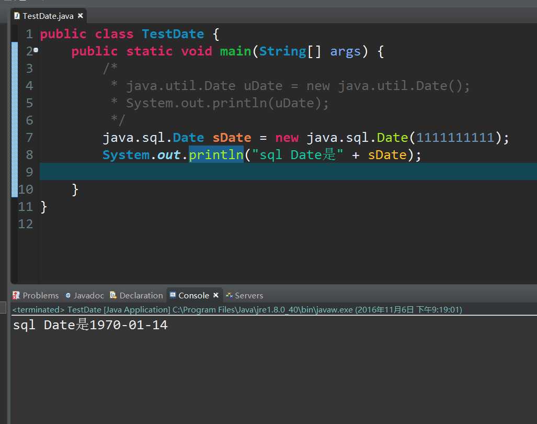This screenshot has height=424, width=537.
Task: Click the args parameter on line 2
Action: click(345, 51)
